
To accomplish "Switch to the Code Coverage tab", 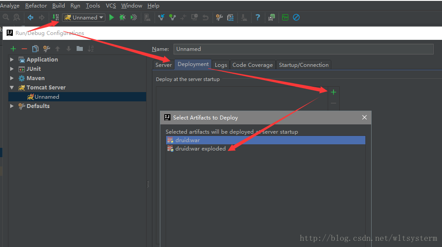I will coord(252,65).
